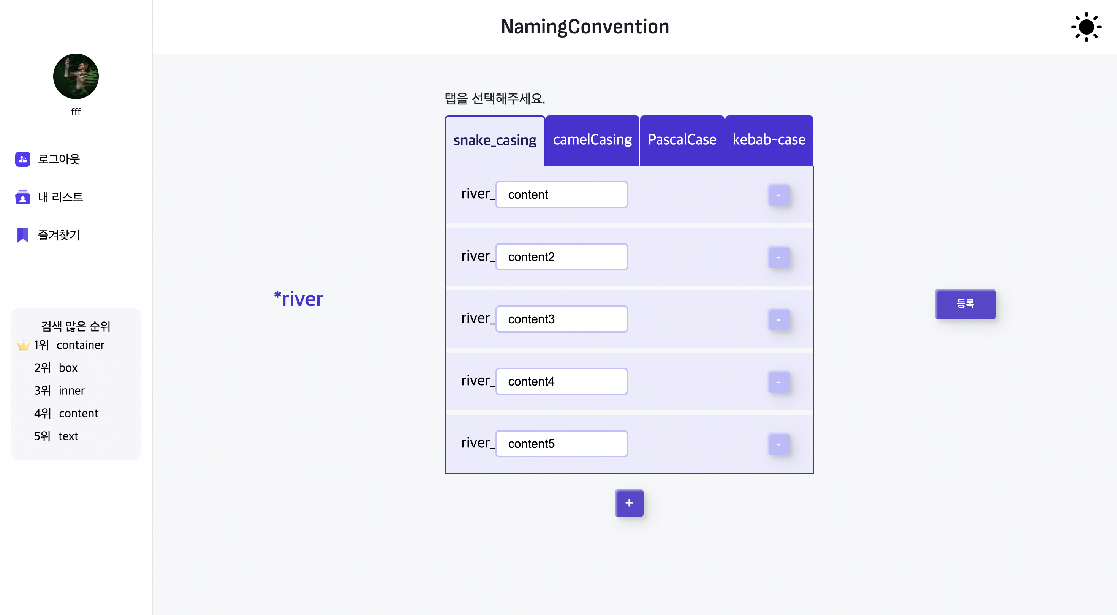Viewport: 1117px width, 615px height.
Task: Click inside the content2 input field
Action: click(x=561, y=256)
